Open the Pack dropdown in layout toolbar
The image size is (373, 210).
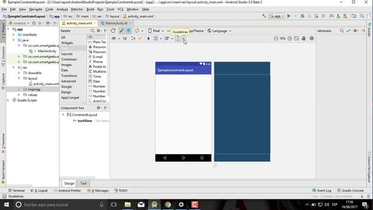point(157,38)
